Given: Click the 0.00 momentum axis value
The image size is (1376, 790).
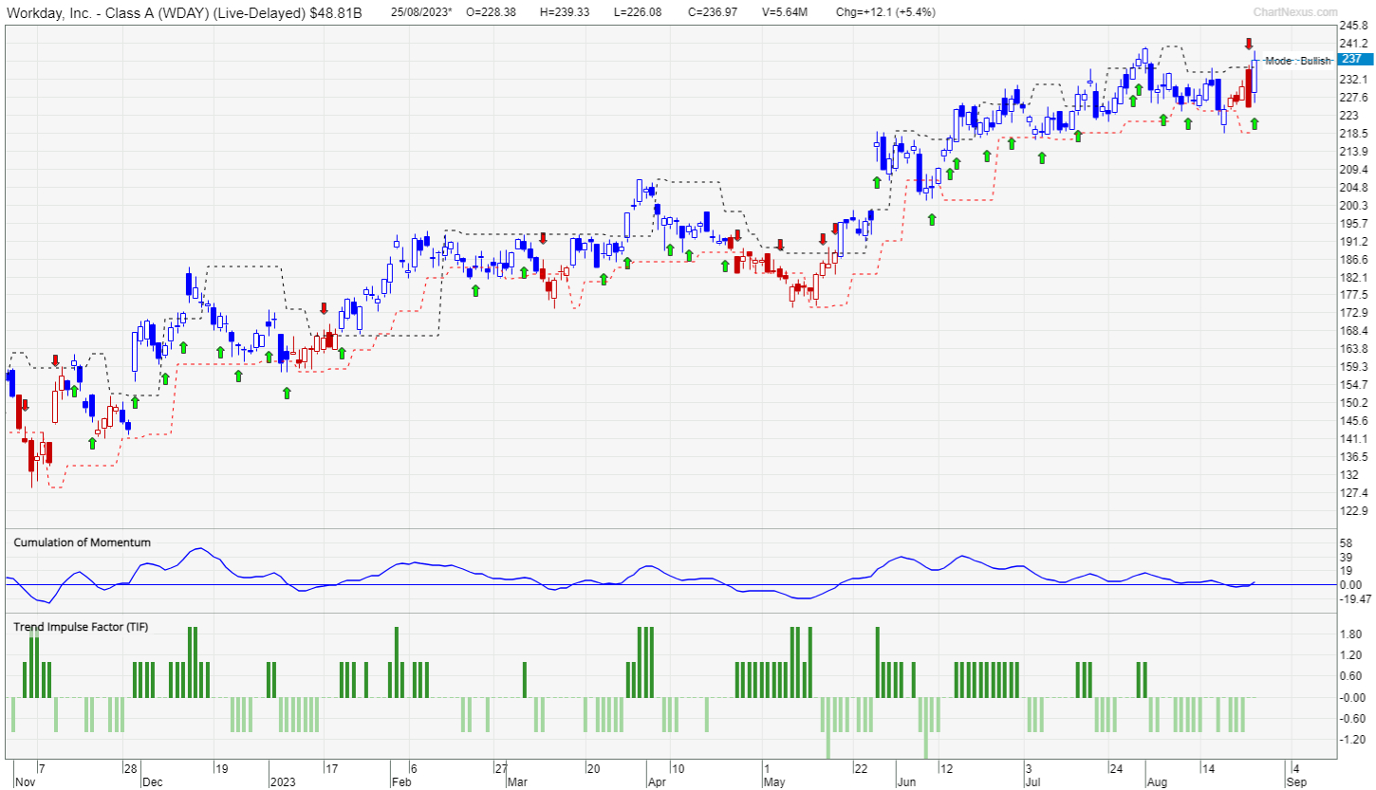Looking at the screenshot, I should click(x=1350, y=585).
